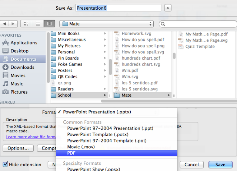The image size is (237, 171).
Task: Toggle the Hide extension checkbox
Action: 5,164
